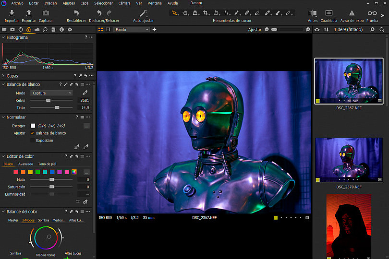Click Ajustar zoom-to-fit label
The width and height of the screenshot is (389, 259).
point(255,30)
